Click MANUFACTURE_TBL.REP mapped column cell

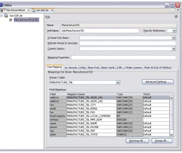point(92,131)
